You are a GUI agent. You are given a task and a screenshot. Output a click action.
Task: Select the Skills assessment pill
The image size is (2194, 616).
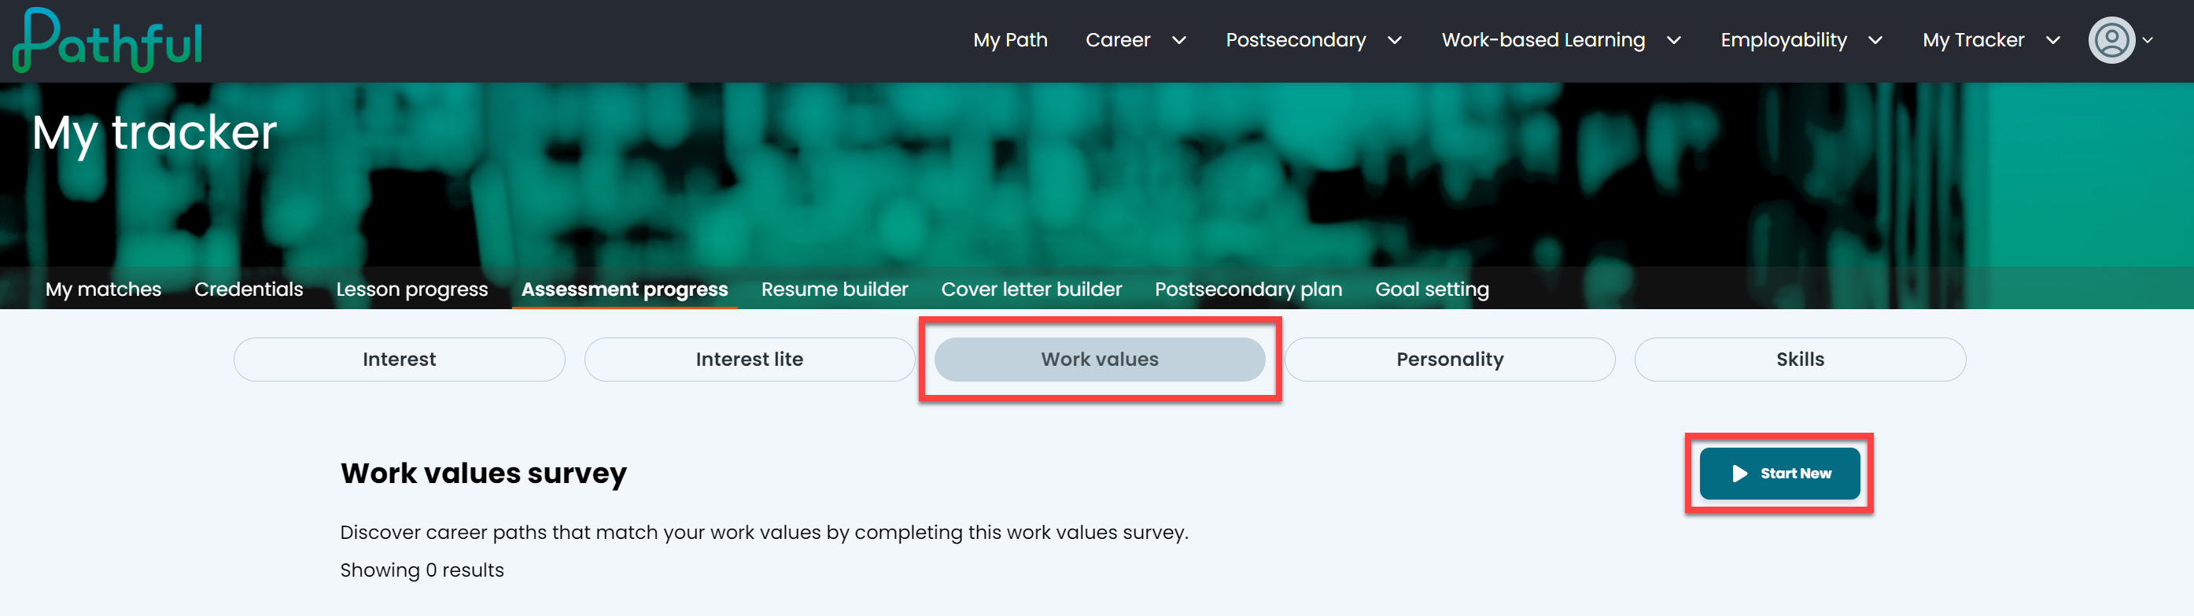click(1800, 360)
